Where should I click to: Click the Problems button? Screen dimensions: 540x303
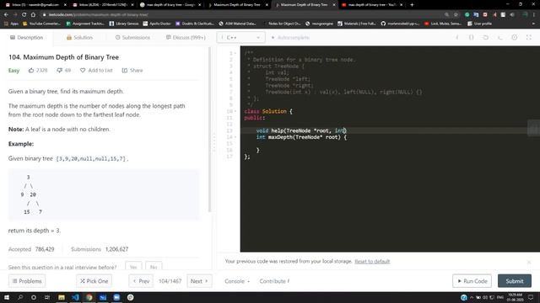pyautogui.click(x=27, y=281)
